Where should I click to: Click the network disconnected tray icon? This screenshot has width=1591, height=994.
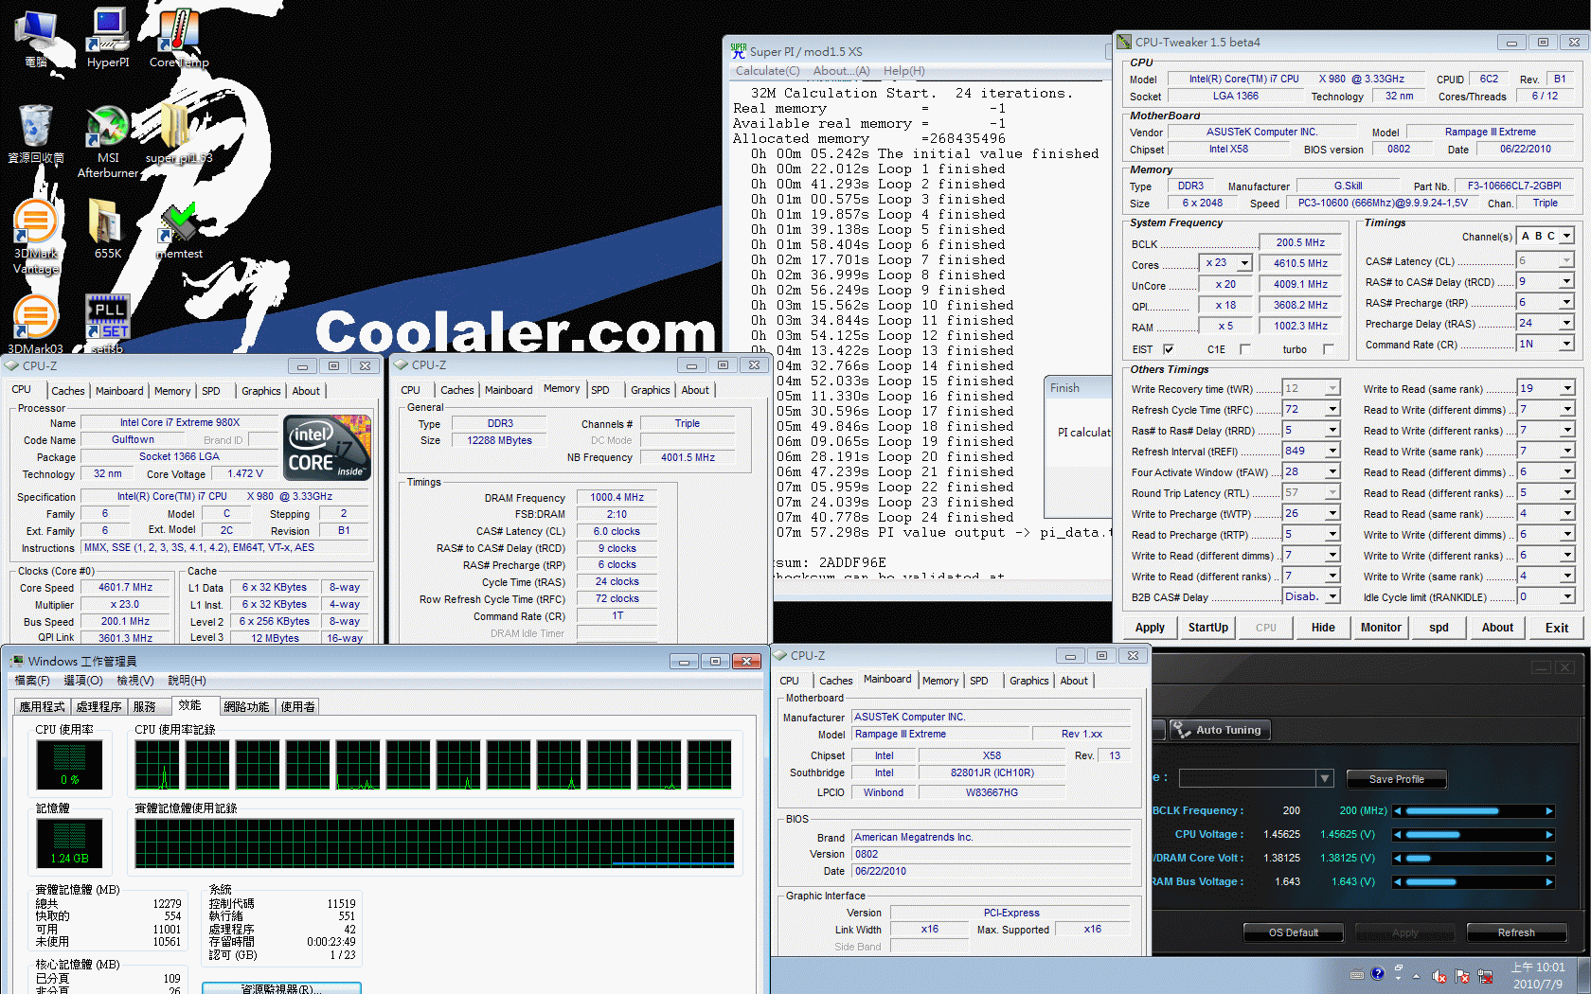pos(1485,976)
